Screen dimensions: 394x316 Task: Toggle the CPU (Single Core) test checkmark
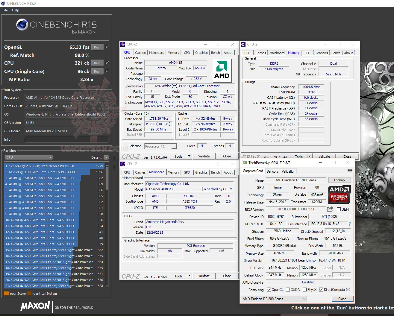(x=107, y=71)
